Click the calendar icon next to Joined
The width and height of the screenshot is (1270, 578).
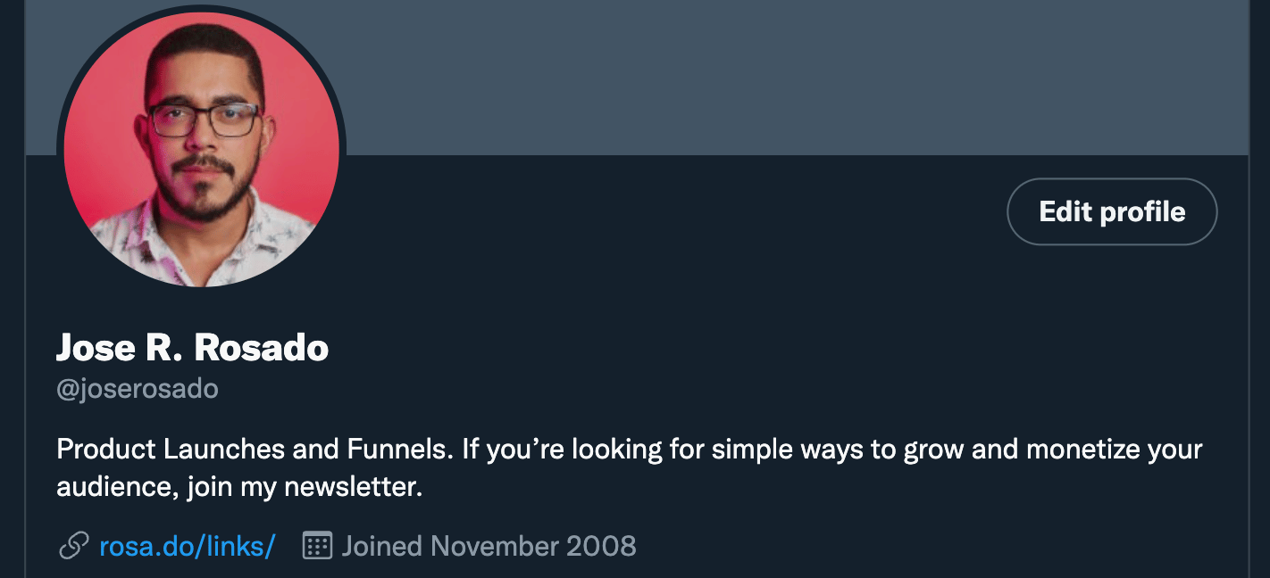(317, 545)
